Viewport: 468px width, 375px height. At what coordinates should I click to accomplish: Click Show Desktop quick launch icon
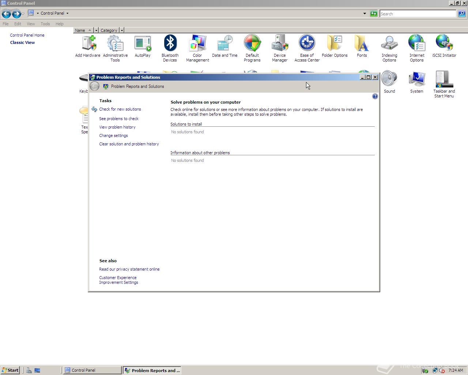coord(37,370)
